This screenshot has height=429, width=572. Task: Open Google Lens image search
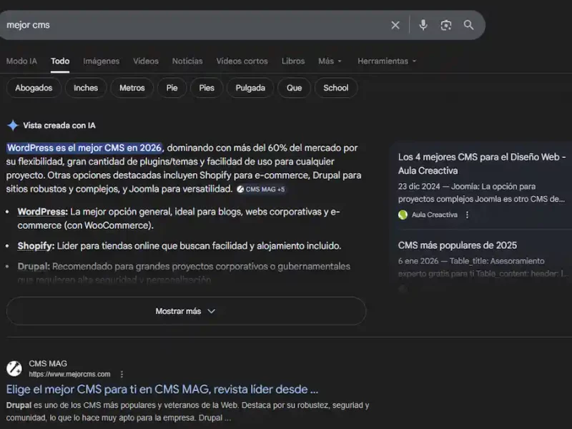(x=446, y=25)
